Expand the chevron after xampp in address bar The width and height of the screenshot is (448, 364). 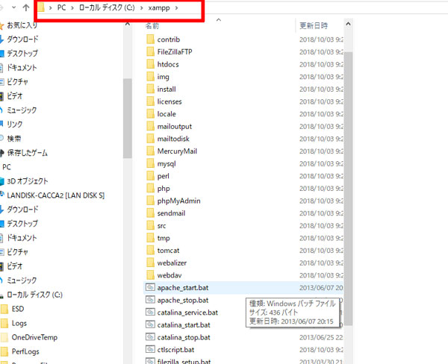[x=176, y=8]
